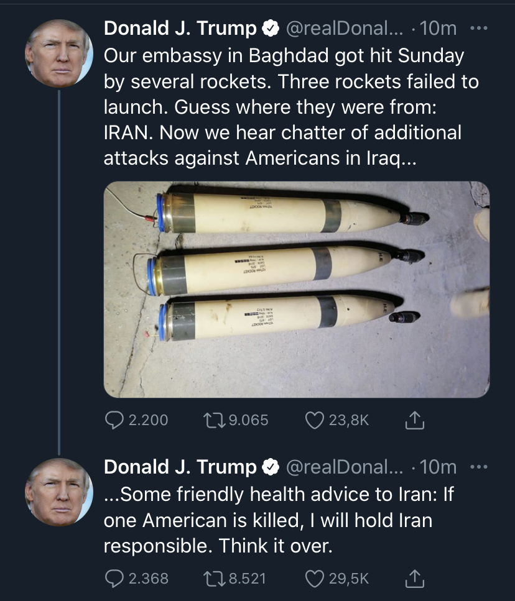Click the handle on the first tweet

[344, 29]
